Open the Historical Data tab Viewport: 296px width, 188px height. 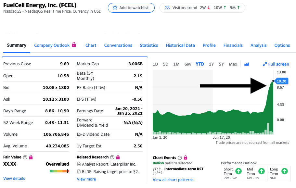180,45
